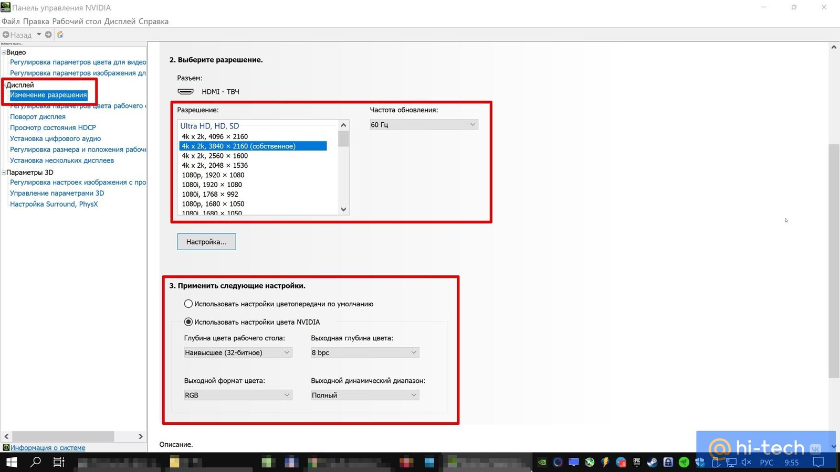
Task: Open output color format RGB dropdown
Action: coord(238,395)
